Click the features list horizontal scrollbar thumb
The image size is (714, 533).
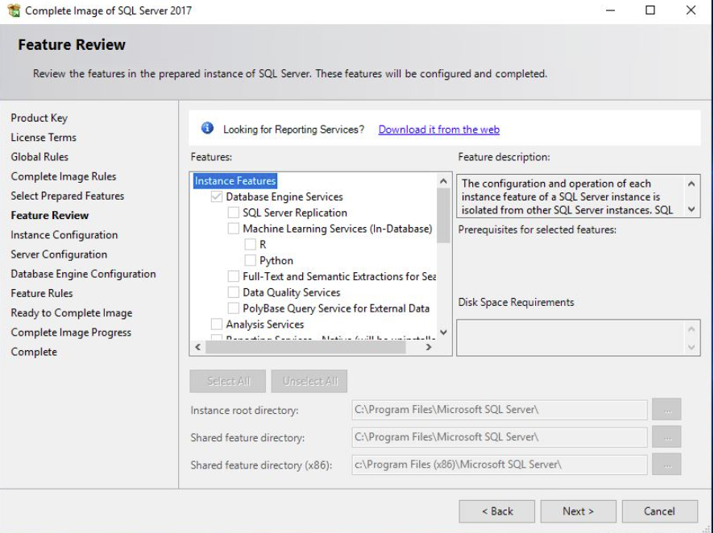pos(305,347)
